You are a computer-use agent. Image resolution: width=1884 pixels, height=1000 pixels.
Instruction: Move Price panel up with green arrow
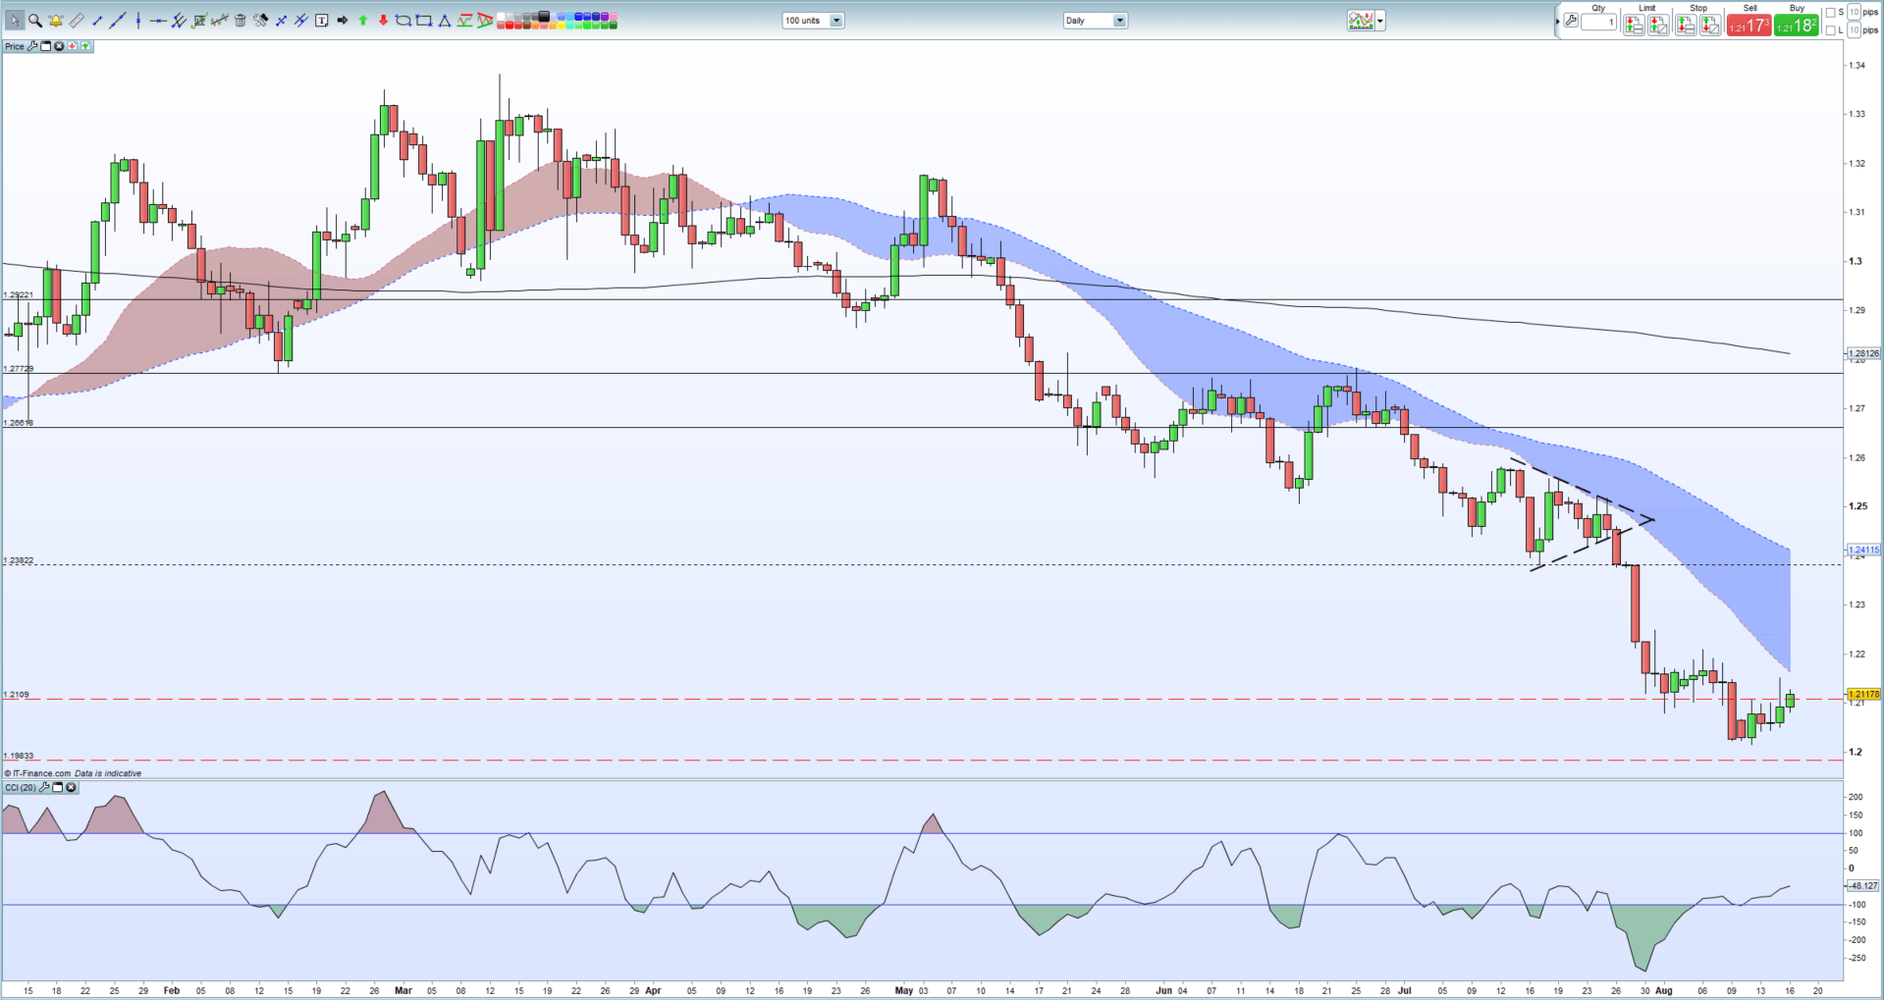click(x=85, y=46)
